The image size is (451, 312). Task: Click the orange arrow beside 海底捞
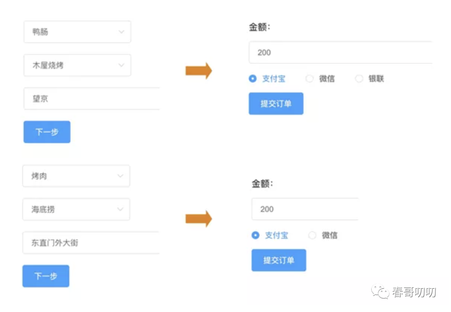click(199, 219)
